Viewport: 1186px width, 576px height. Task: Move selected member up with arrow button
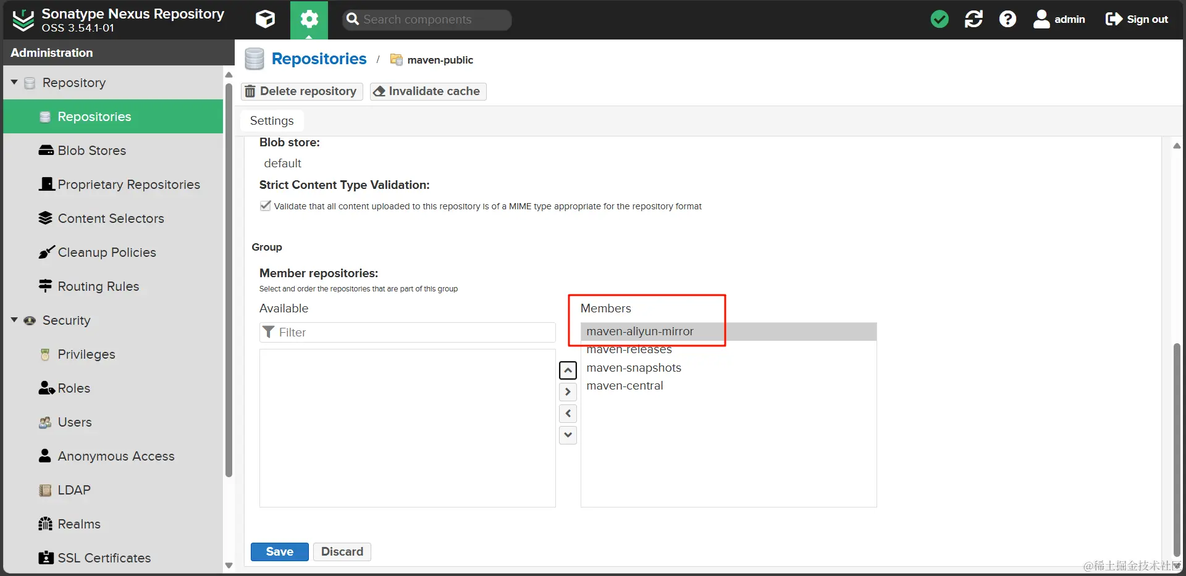click(568, 370)
